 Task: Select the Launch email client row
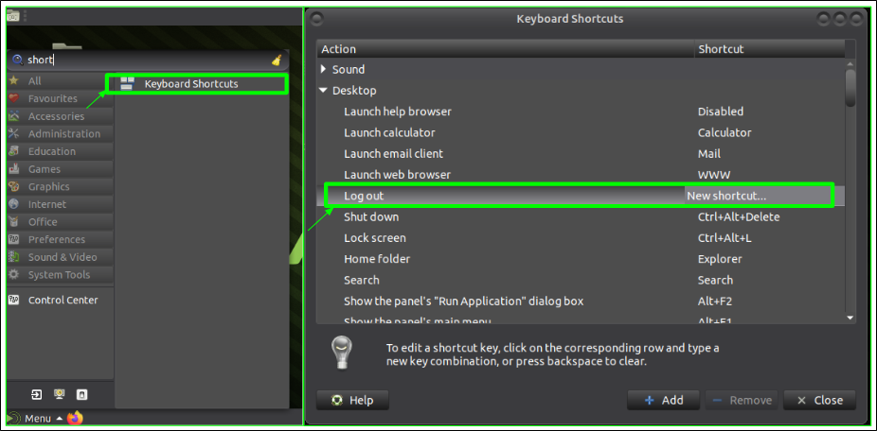pyautogui.click(x=581, y=153)
